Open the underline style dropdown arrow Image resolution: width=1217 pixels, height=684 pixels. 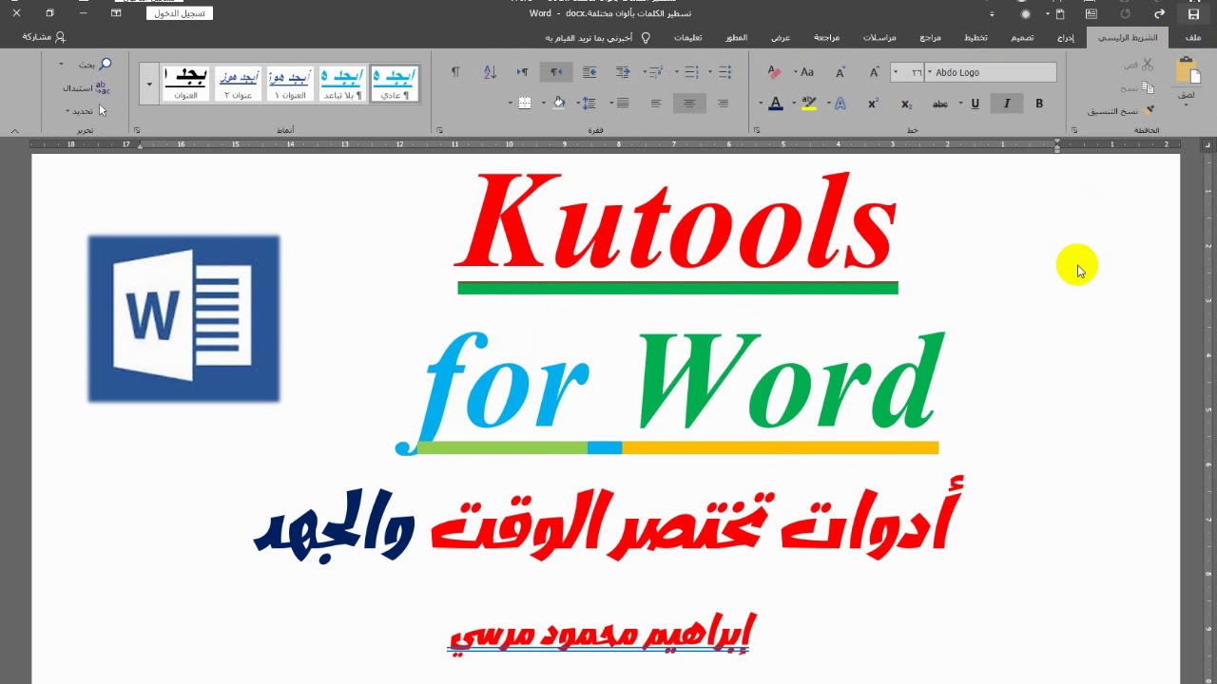961,104
